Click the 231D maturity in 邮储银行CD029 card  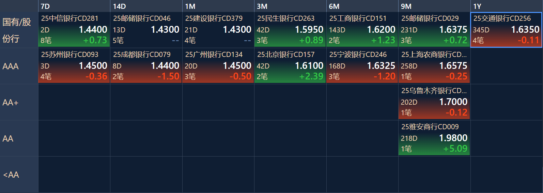[x=409, y=30]
